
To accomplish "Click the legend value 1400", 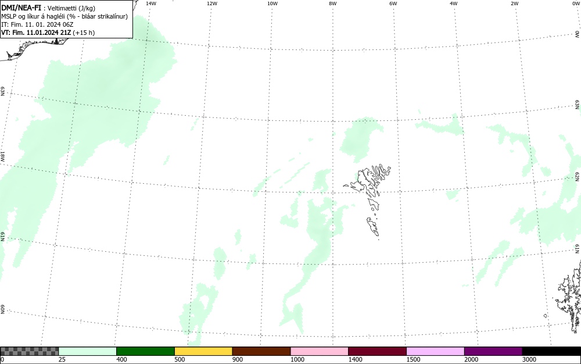I will pos(356,359).
